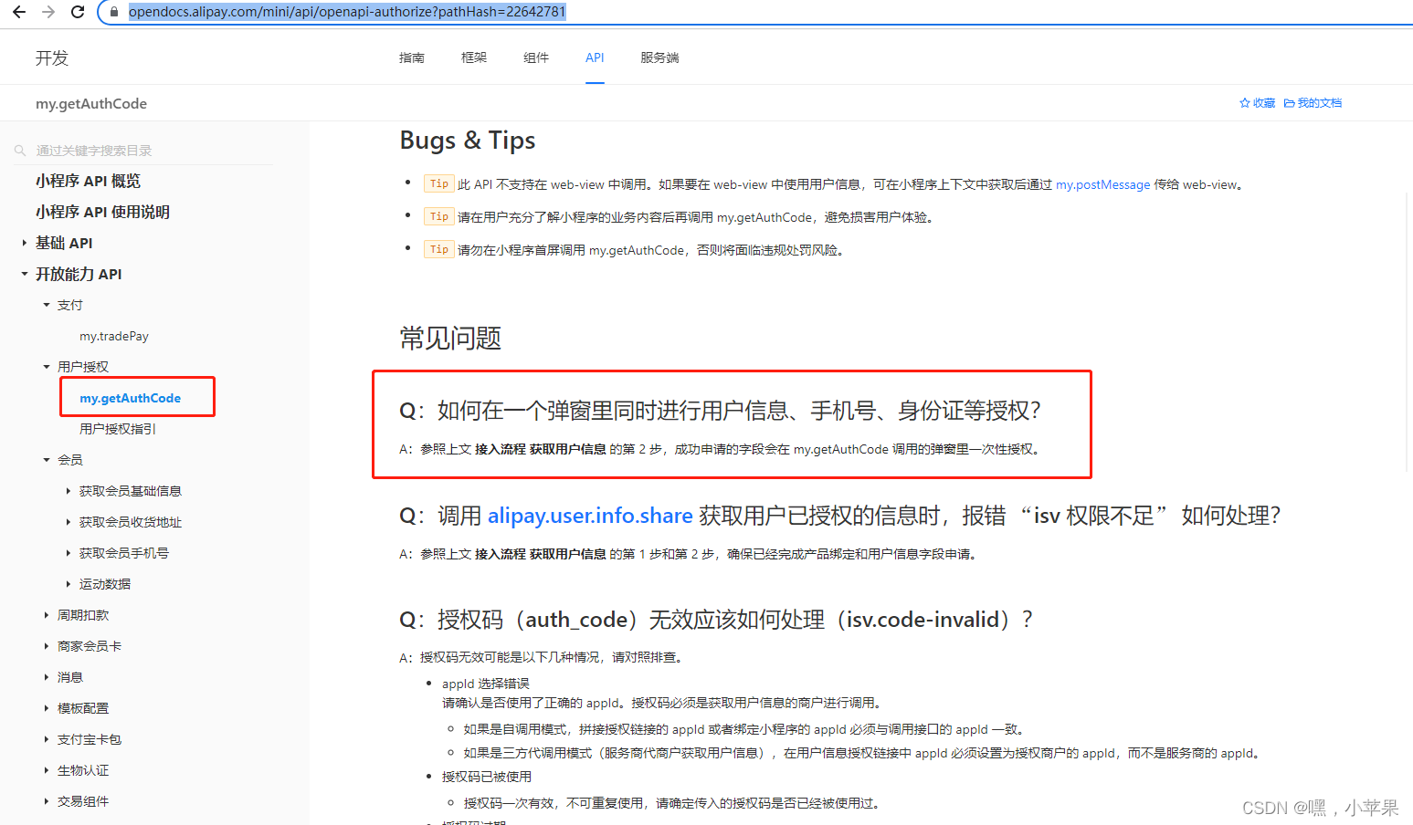Click the search magnifier in the sidebar
Screen dimensions: 1413x825
(20, 150)
